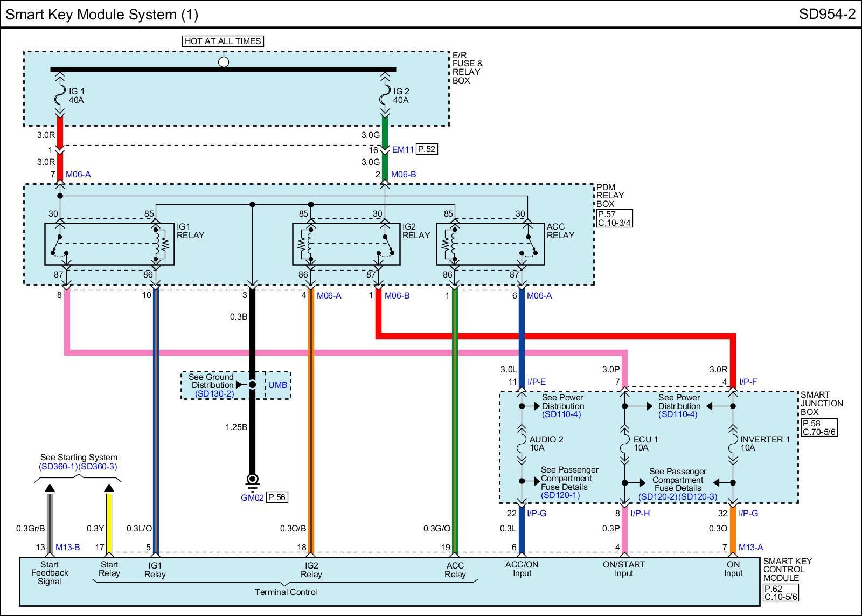This screenshot has width=862, height=616.
Task: Click the ECU 1 10A fuse symbol
Action: click(624, 444)
